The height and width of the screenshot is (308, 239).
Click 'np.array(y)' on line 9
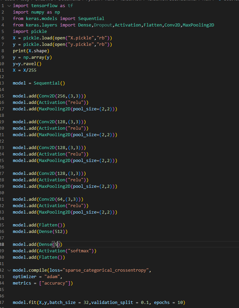pos(37,57)
